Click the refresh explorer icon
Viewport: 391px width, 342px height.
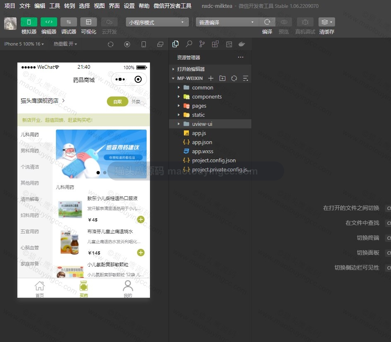pos(234,78)
